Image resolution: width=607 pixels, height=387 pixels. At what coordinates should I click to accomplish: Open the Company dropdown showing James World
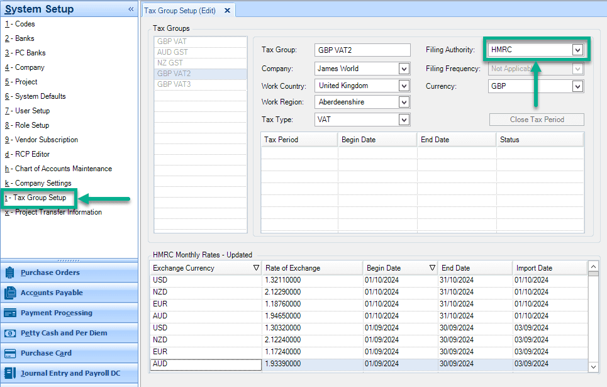(404, 69)
